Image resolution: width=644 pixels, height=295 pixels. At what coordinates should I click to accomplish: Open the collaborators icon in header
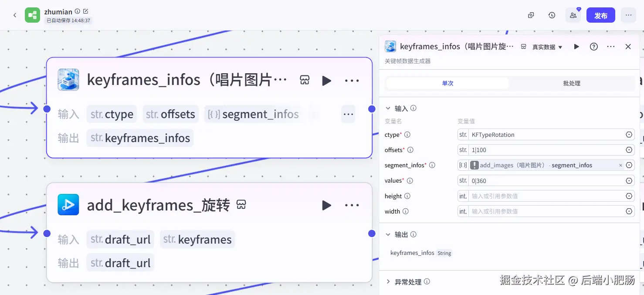573,15
